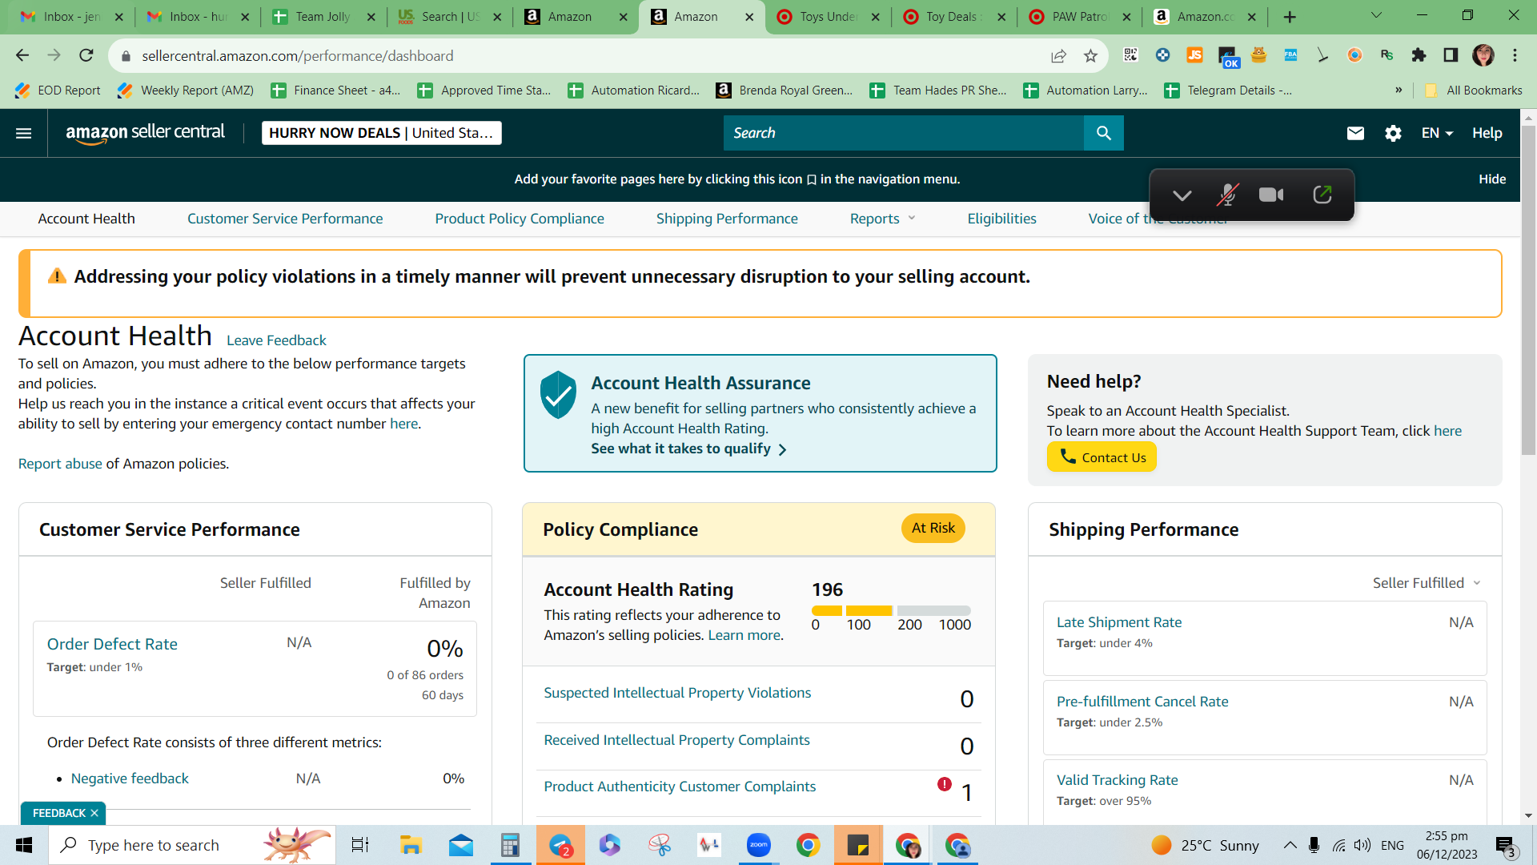Close the FEEDBACK tab with X

[94, 813]
